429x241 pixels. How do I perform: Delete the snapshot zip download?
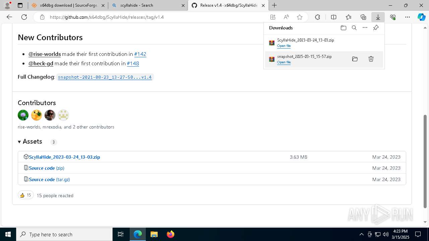371,59
